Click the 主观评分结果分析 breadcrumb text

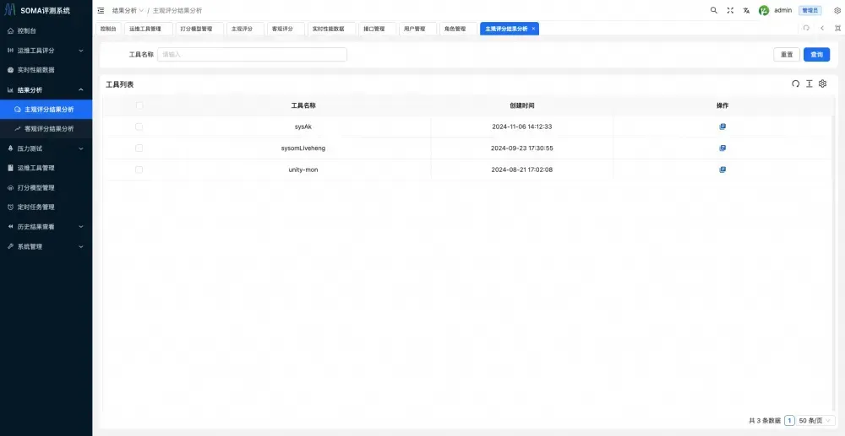pyautogui.click(x=177, y=10)
